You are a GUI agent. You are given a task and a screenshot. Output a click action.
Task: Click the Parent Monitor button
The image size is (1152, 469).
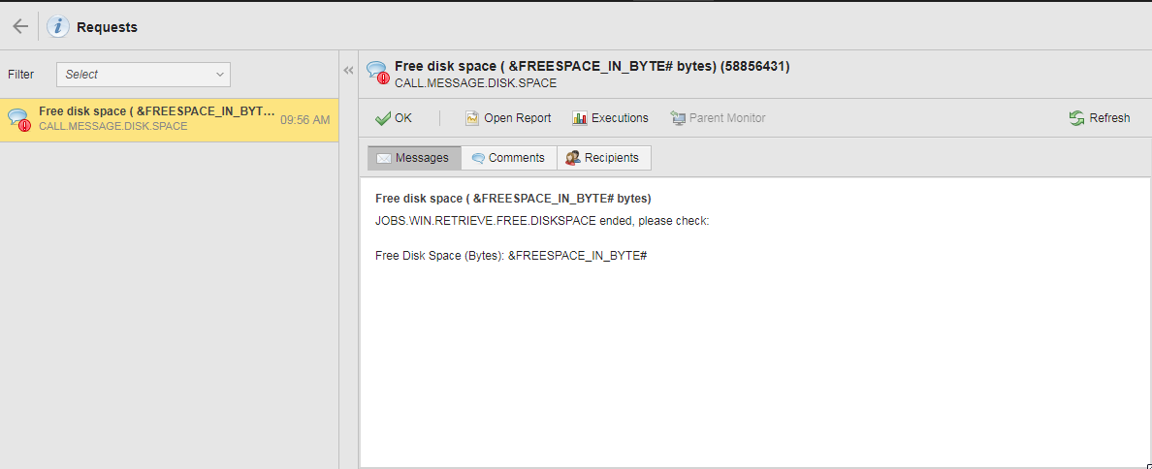(x=718, y=117)
